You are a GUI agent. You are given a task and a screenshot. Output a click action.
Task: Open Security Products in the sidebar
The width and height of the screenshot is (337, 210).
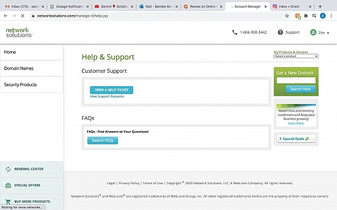click(31, 85)
